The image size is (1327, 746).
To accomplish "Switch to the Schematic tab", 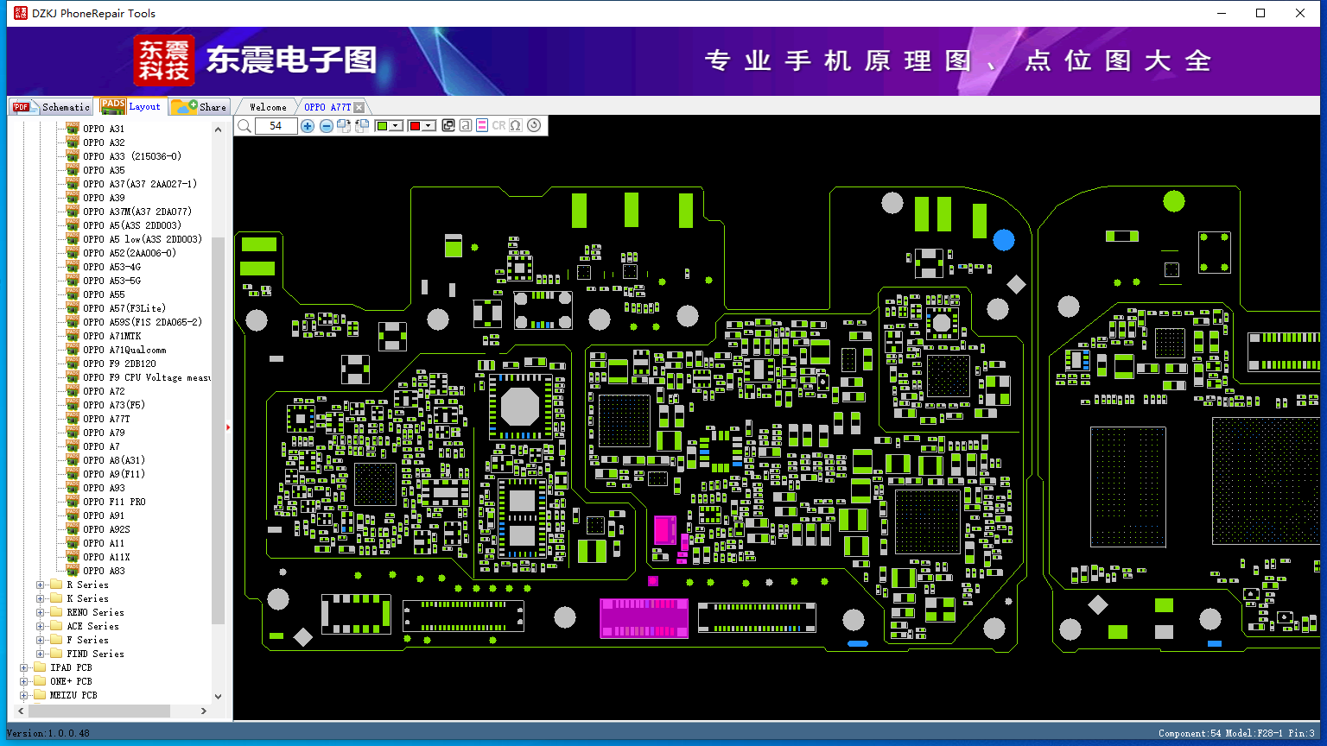I will (x=51, y=107).
